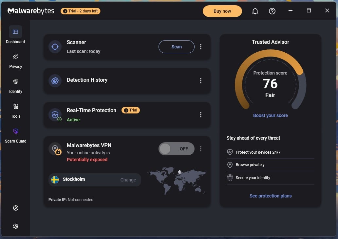Turn on the Malwarebytes VPN switch
This screenshot has height=239, width=338.
pyautogui.click(x=176, y=149)
